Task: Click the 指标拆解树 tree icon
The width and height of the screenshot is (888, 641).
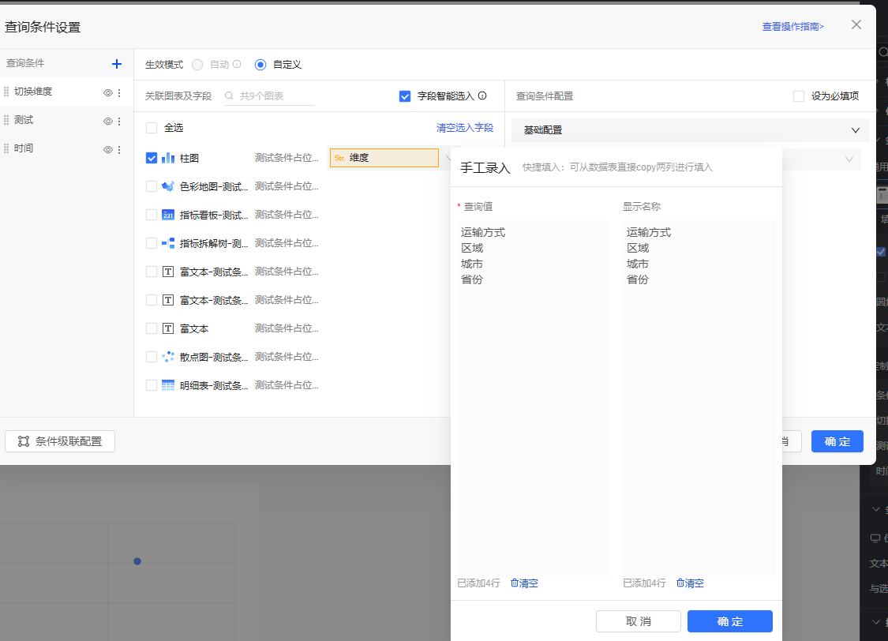Action: point(168,243)
